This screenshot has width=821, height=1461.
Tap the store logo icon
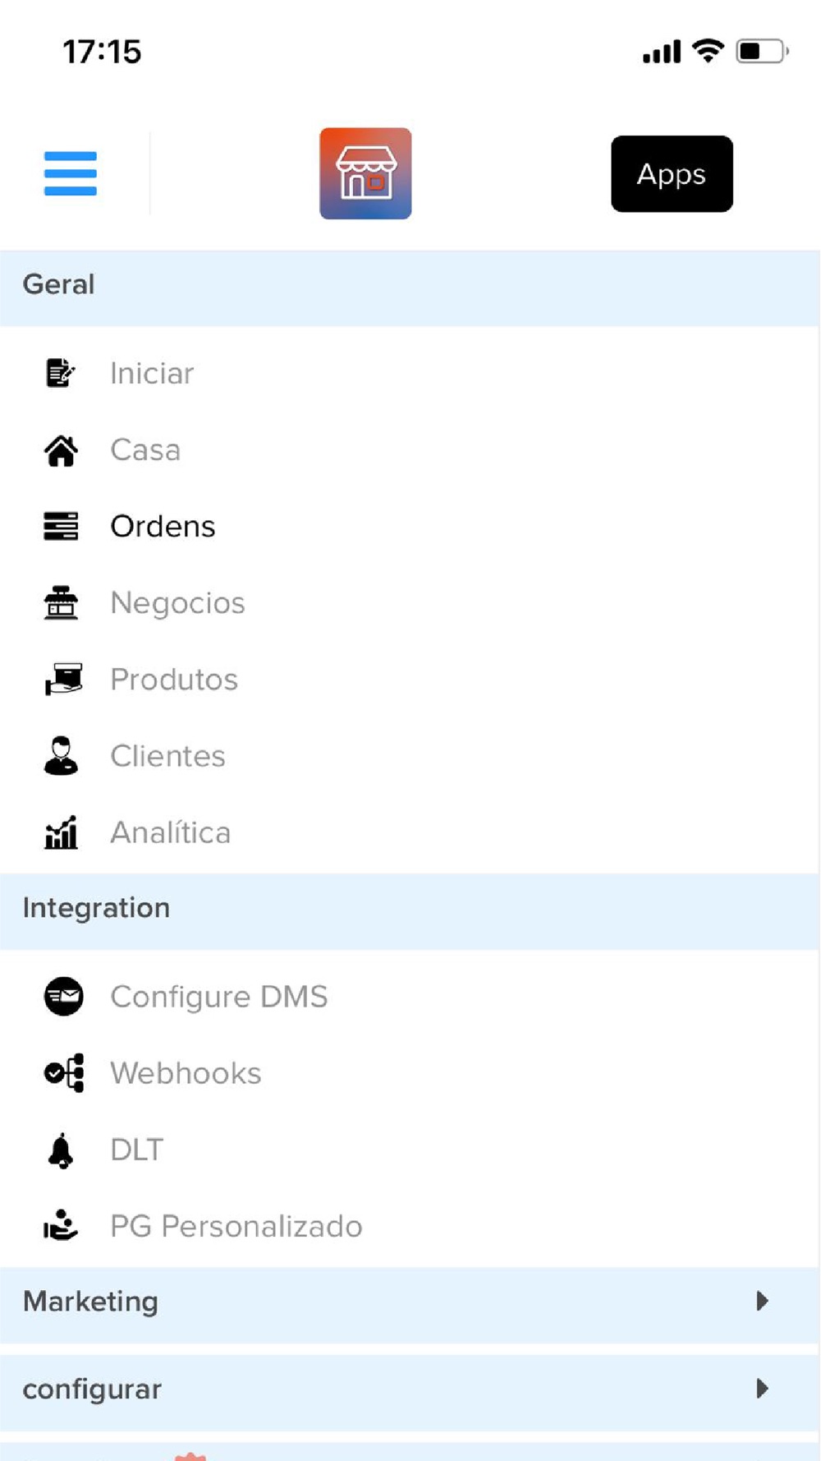click(365, 173)
